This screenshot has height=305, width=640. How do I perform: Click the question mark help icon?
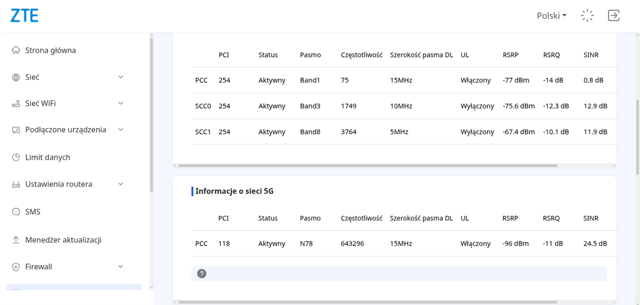click(202, 274)
